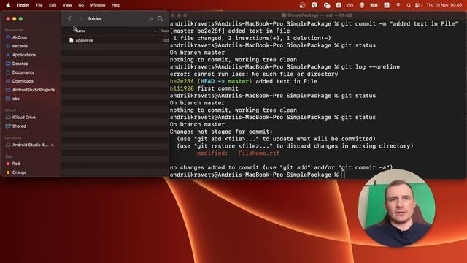Open Control Center in menu bar
The width and height of the screenshot is (467, 263).
point(417,5)
